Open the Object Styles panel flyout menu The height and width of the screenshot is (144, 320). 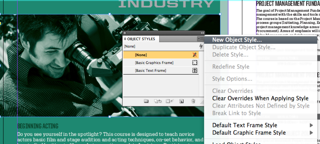click(201, 39)
